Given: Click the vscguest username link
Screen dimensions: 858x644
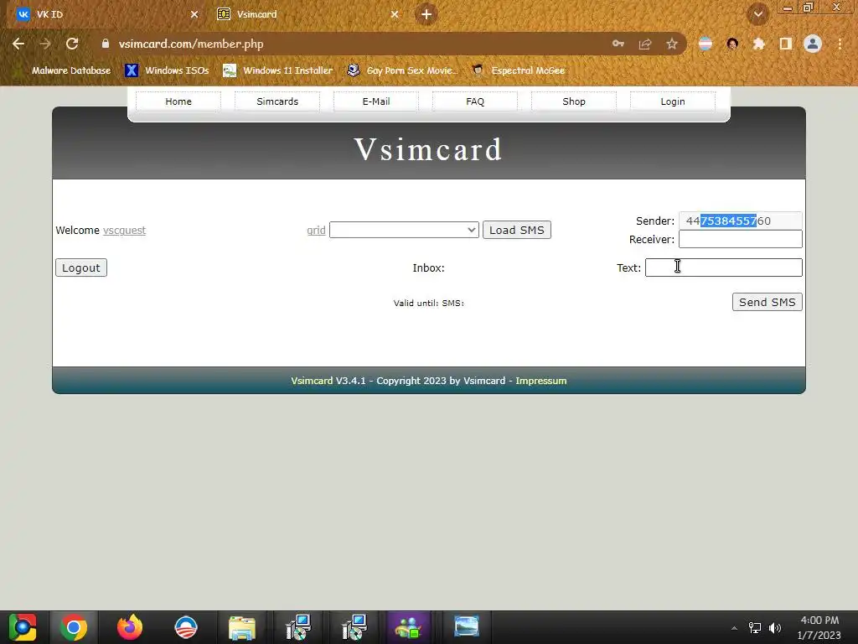Looking at the screenshot, I should (x=124, y=231).
